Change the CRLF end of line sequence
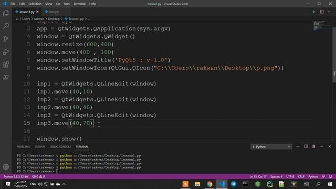336x189 pixels. (301, 176)
